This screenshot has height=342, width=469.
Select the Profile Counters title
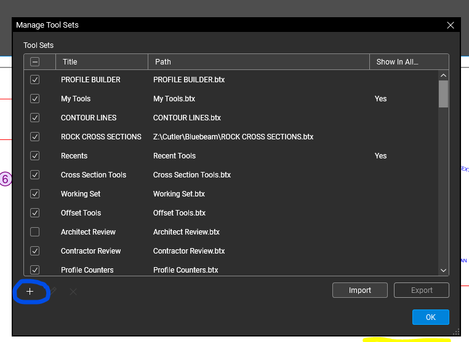tap(87, 270)
